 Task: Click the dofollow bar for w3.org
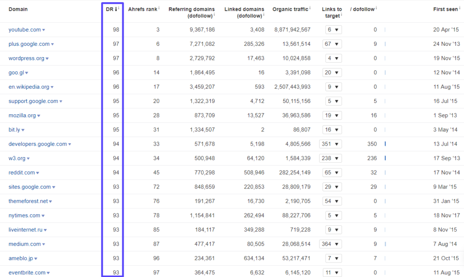tap(385, 158)
